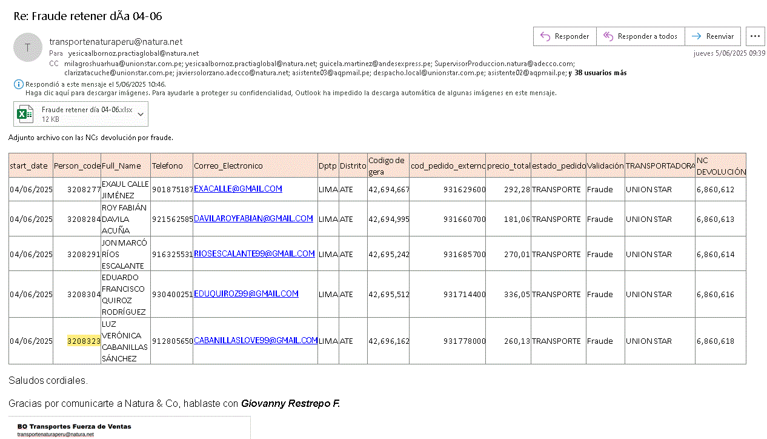Screen dimensions: 767x439
Task: Click the image download notice message
Action: [291, 93]
